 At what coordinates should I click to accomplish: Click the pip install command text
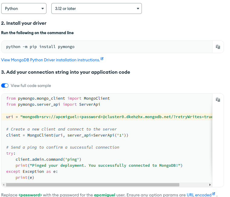[40, 47]
